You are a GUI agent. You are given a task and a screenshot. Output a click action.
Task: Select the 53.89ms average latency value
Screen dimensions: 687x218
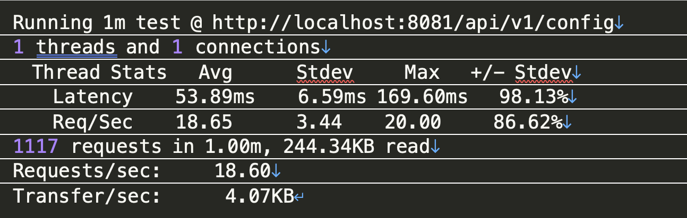pyautogui.click(x=215, y=97)
